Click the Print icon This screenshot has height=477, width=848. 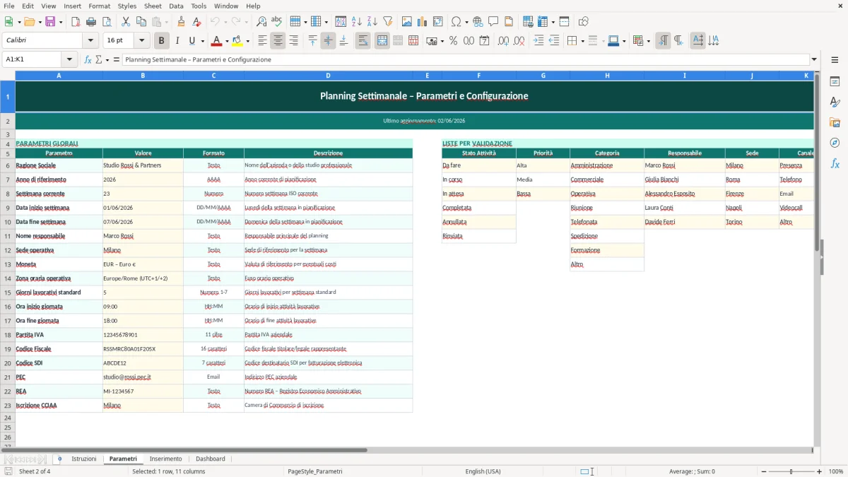coord(90,22)
